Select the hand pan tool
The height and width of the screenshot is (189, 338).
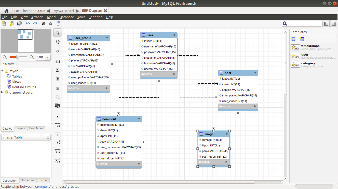tap(58, 42)
